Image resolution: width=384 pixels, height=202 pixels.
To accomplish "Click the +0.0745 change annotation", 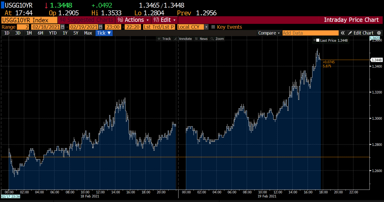I will [x=329, y=62].
